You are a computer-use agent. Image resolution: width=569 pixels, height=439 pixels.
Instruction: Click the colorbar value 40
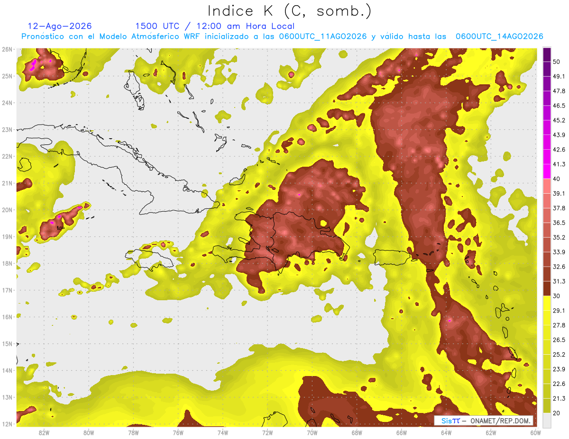557,179
